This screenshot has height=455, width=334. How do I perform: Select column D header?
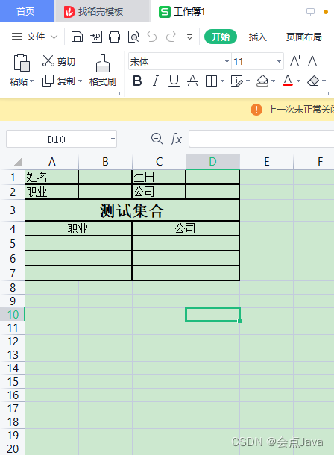212,162
